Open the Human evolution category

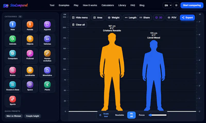(x=47, y=56)
